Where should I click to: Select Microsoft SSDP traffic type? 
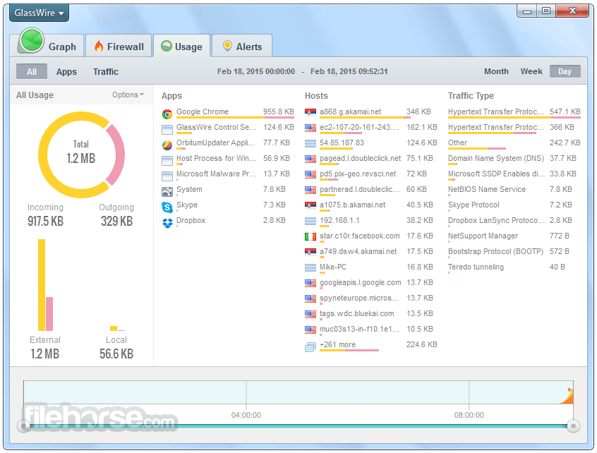click(514, 175)
